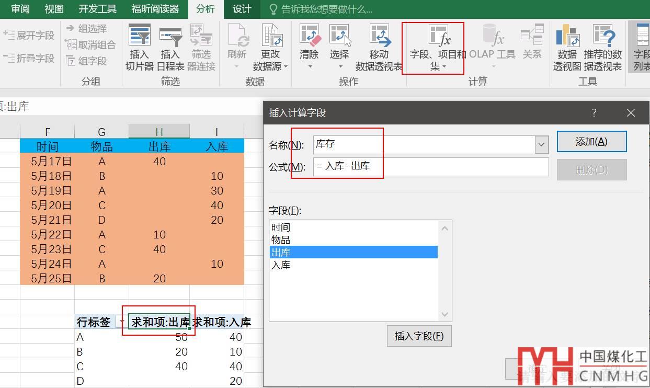
Task: Open the 行标签 filter dropdown
Action: pyautogui.click(x=121, y=322)
